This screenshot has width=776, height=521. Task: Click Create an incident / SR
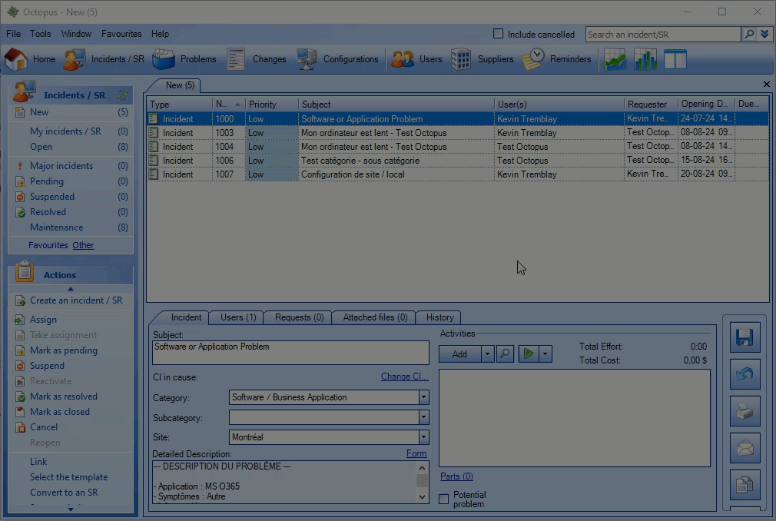click(75, 300)
